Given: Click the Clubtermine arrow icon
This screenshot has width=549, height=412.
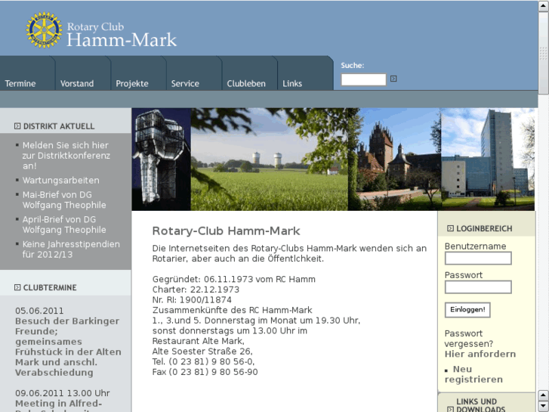Looking at the screenshot, I should click(x=17, y=287).
